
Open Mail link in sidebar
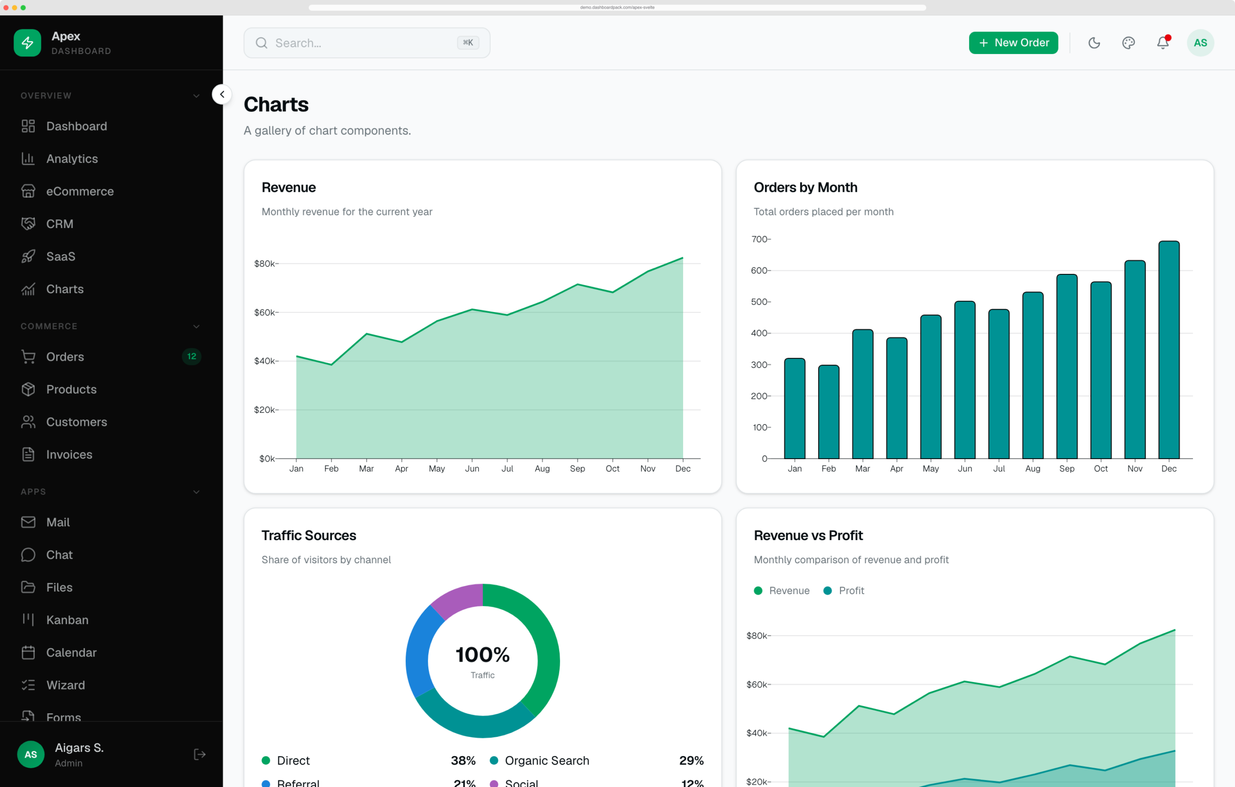[111, 522]
